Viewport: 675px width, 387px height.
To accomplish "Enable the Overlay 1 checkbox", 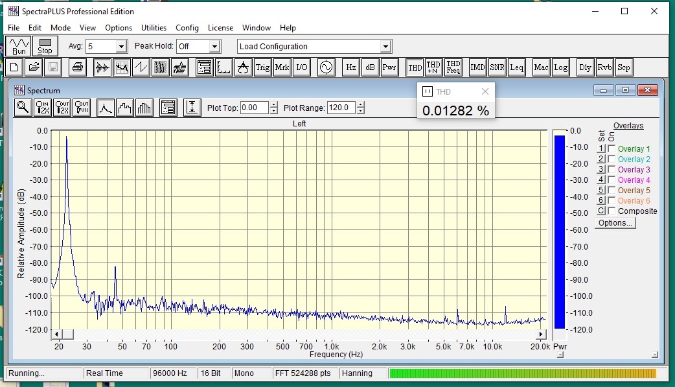I will 612,148.
